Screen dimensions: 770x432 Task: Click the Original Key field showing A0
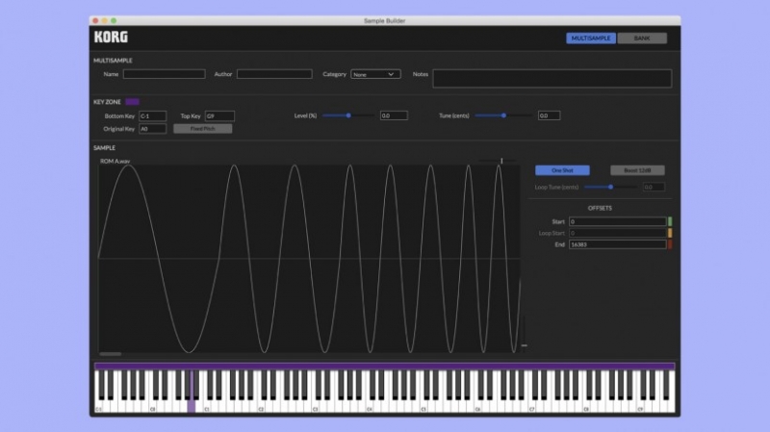click(x=153, y=129)
